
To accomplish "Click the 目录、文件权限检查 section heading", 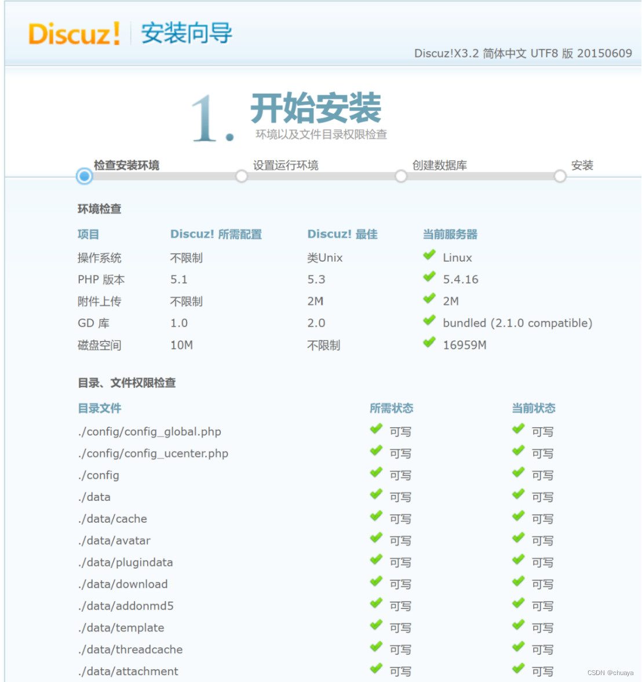I will pyautogui.click(x=127, y=383).
